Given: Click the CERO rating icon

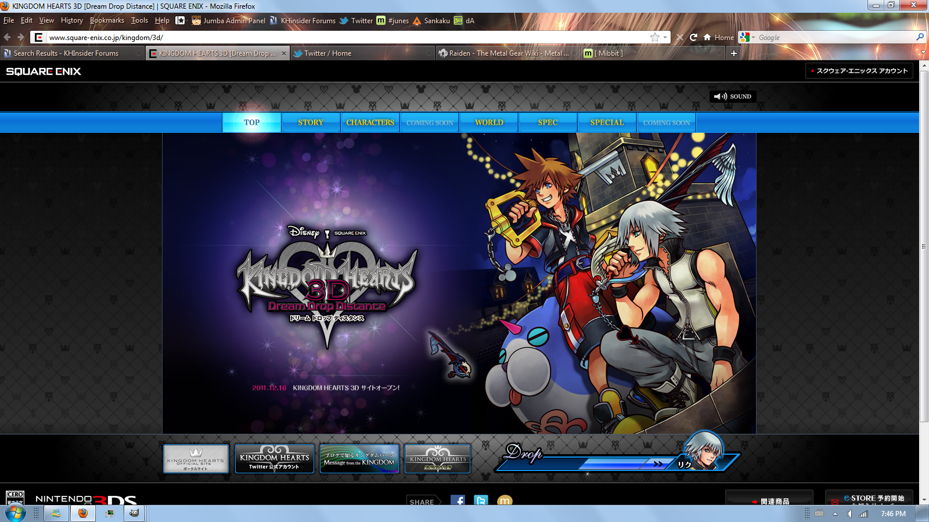Looking at the screenshot, I should point(15,498).
